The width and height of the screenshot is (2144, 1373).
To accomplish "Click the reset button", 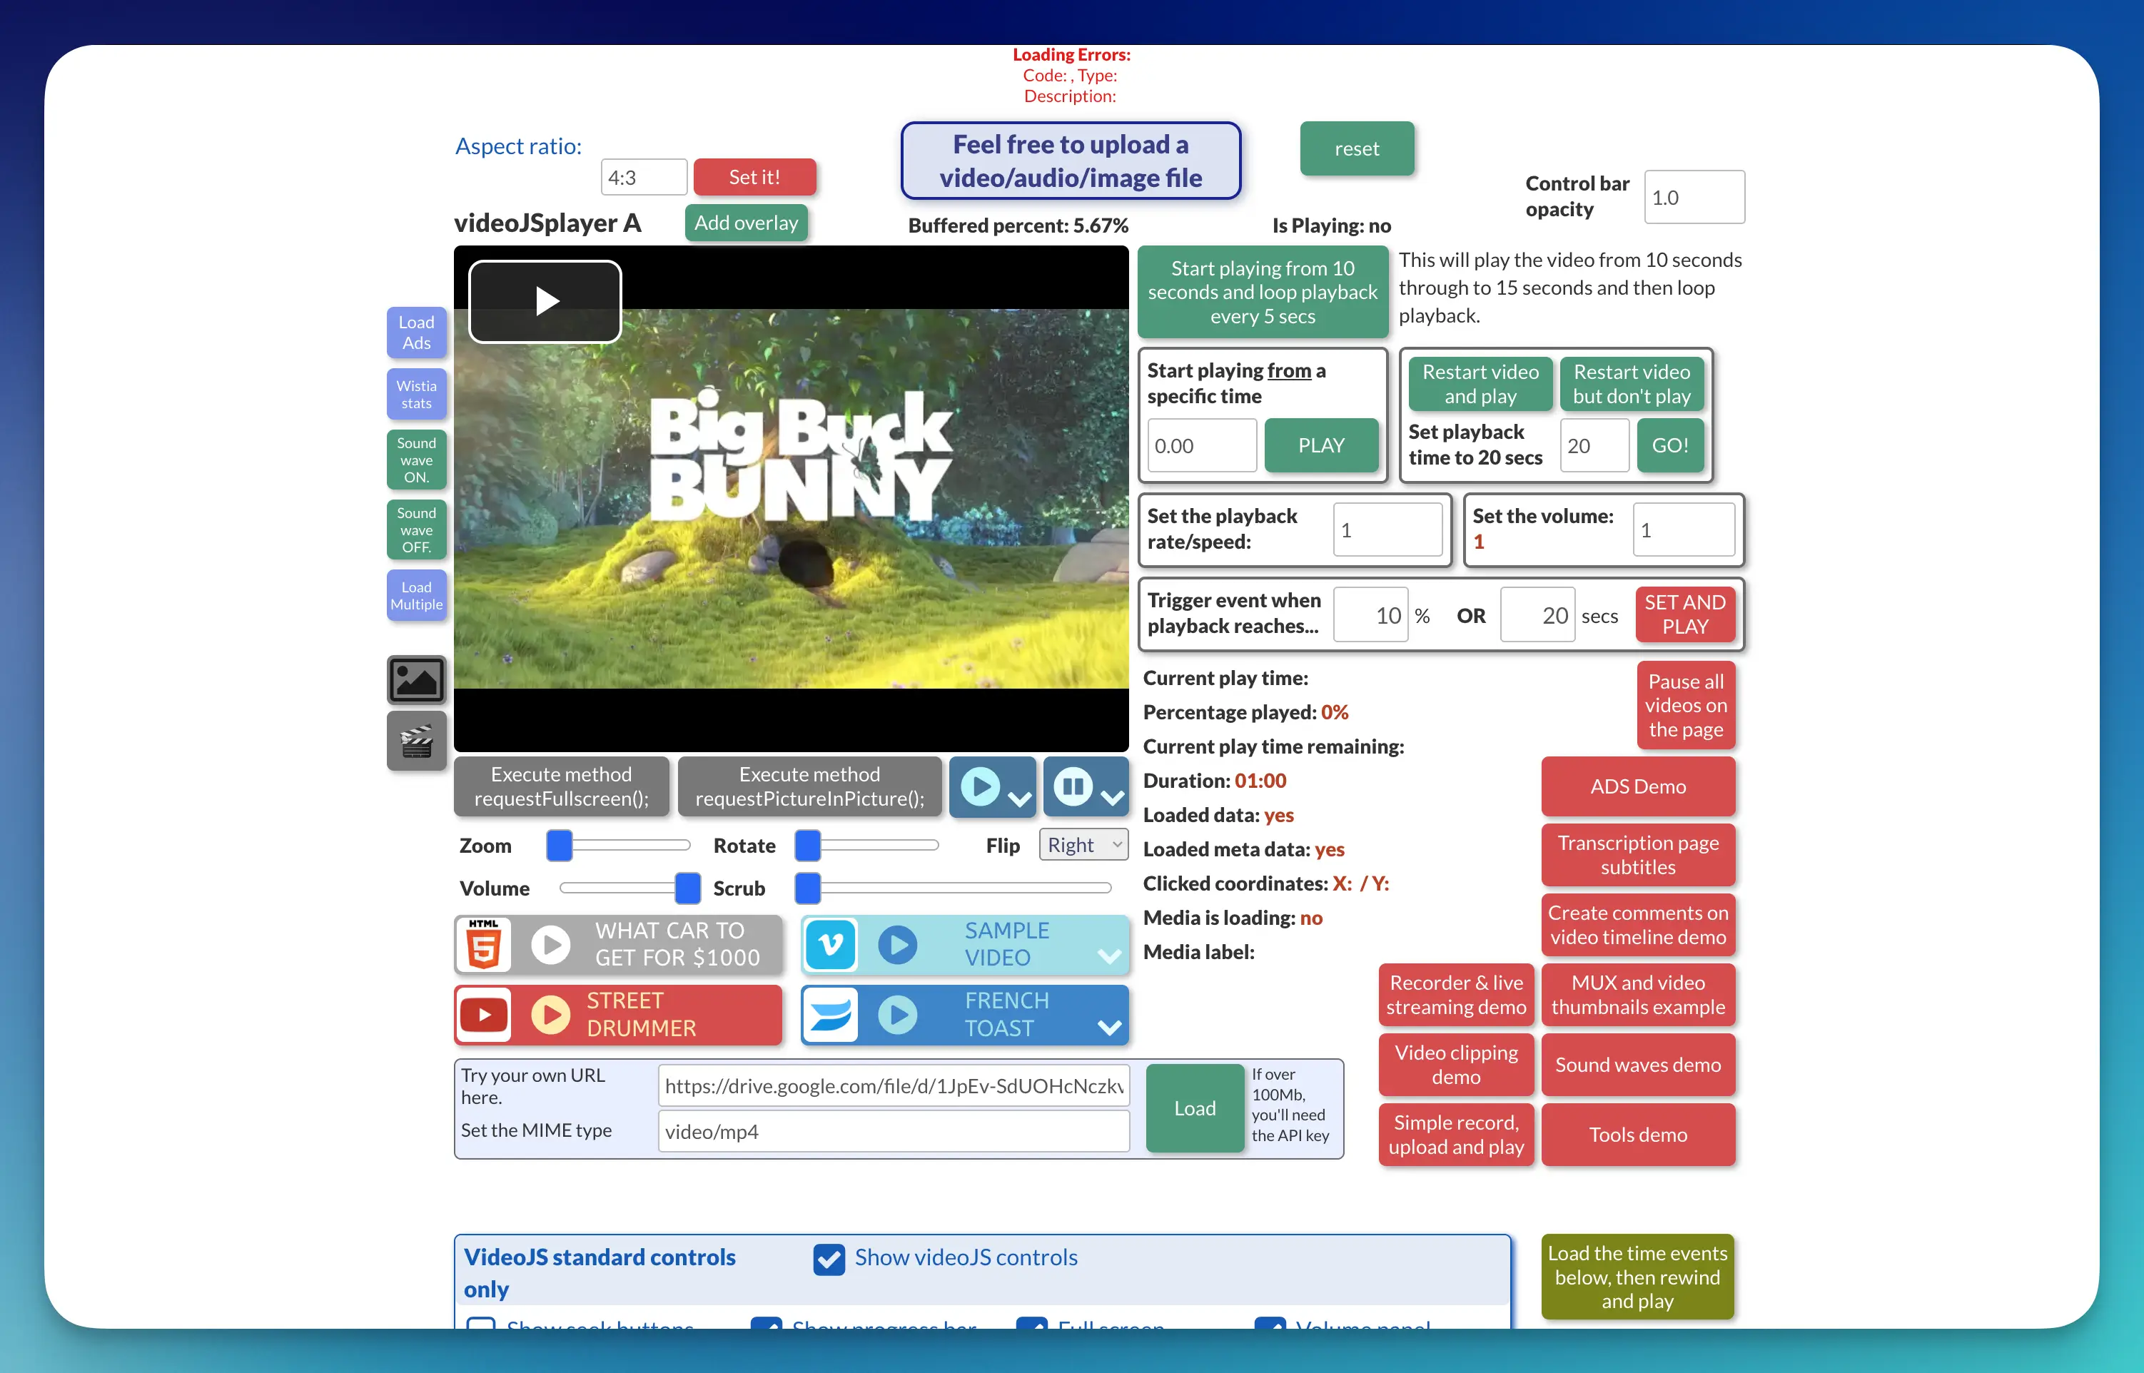I will coord(1357,148).
